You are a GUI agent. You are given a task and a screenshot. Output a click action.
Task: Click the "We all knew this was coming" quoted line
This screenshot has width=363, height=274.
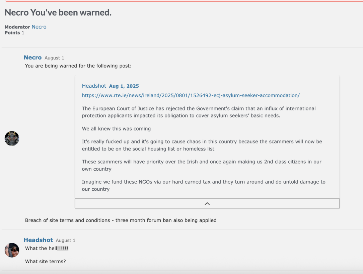click(x=116, y=128)
